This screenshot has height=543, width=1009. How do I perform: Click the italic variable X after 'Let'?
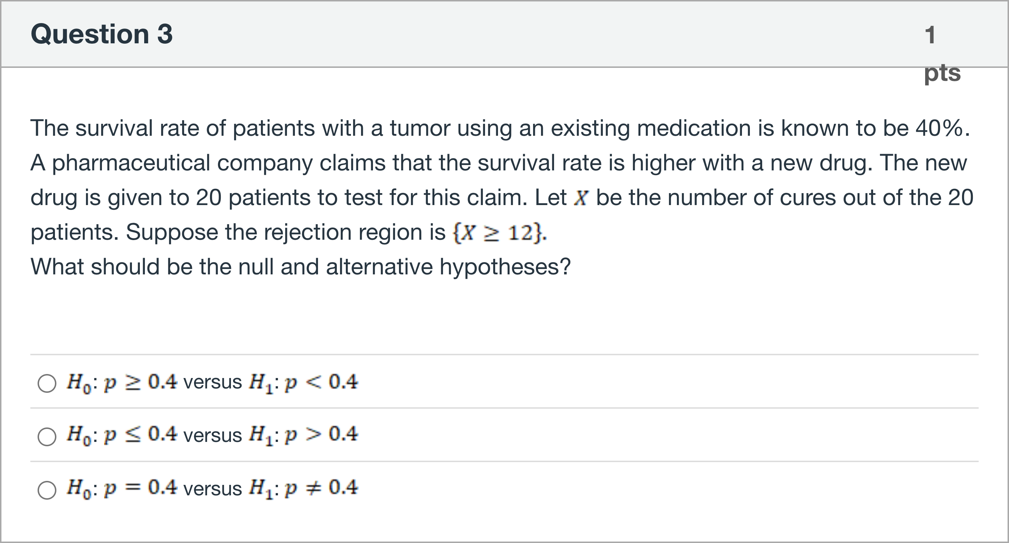coord(581,197)
